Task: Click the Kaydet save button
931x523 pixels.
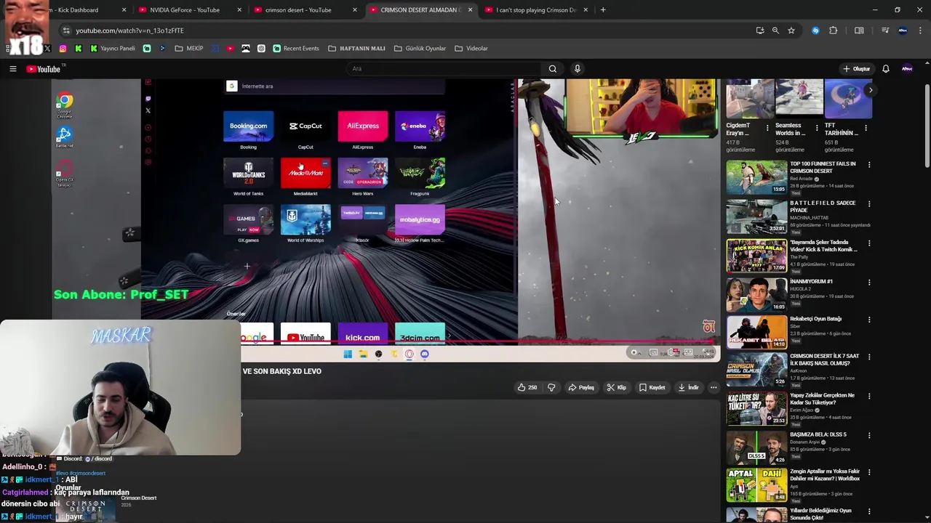Action: [x=652, y=388]
